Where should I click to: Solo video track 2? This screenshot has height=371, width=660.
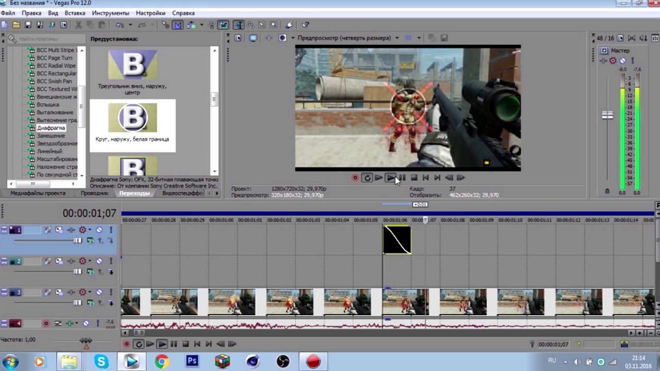(110, 261)
